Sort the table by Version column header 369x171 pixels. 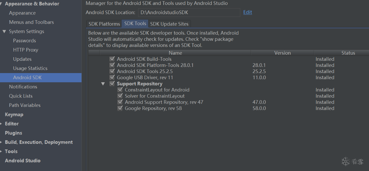282,53
